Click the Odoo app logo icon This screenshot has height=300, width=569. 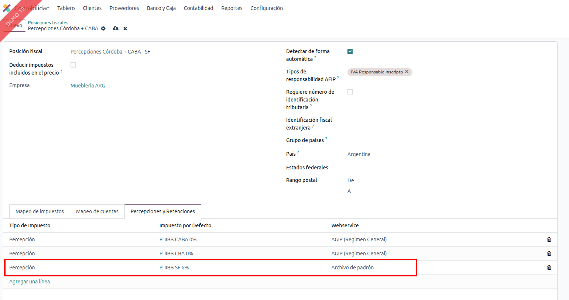pos(7,8)
